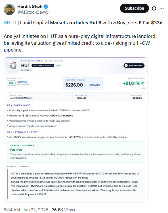Click the $HUT cashtag link
Screen dimensions: 168x213
pyautogui.click(x=10, y=22)
